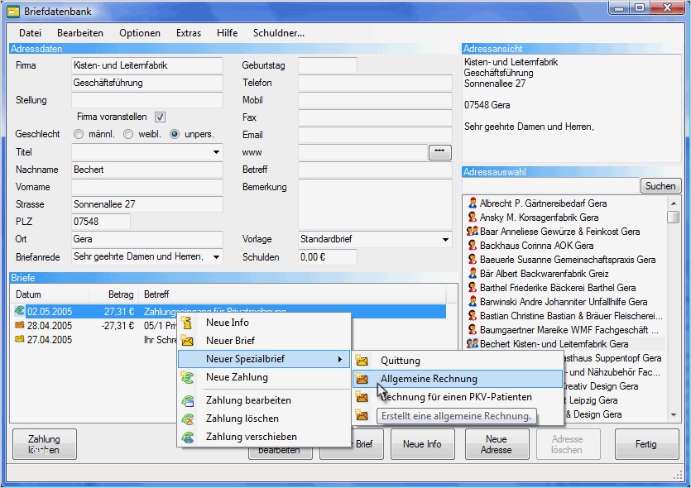Screen dimensions: 691x488
Task: Click the amount -27,31 € in the 28.04.2005 row
Action: tap(118, 326)
